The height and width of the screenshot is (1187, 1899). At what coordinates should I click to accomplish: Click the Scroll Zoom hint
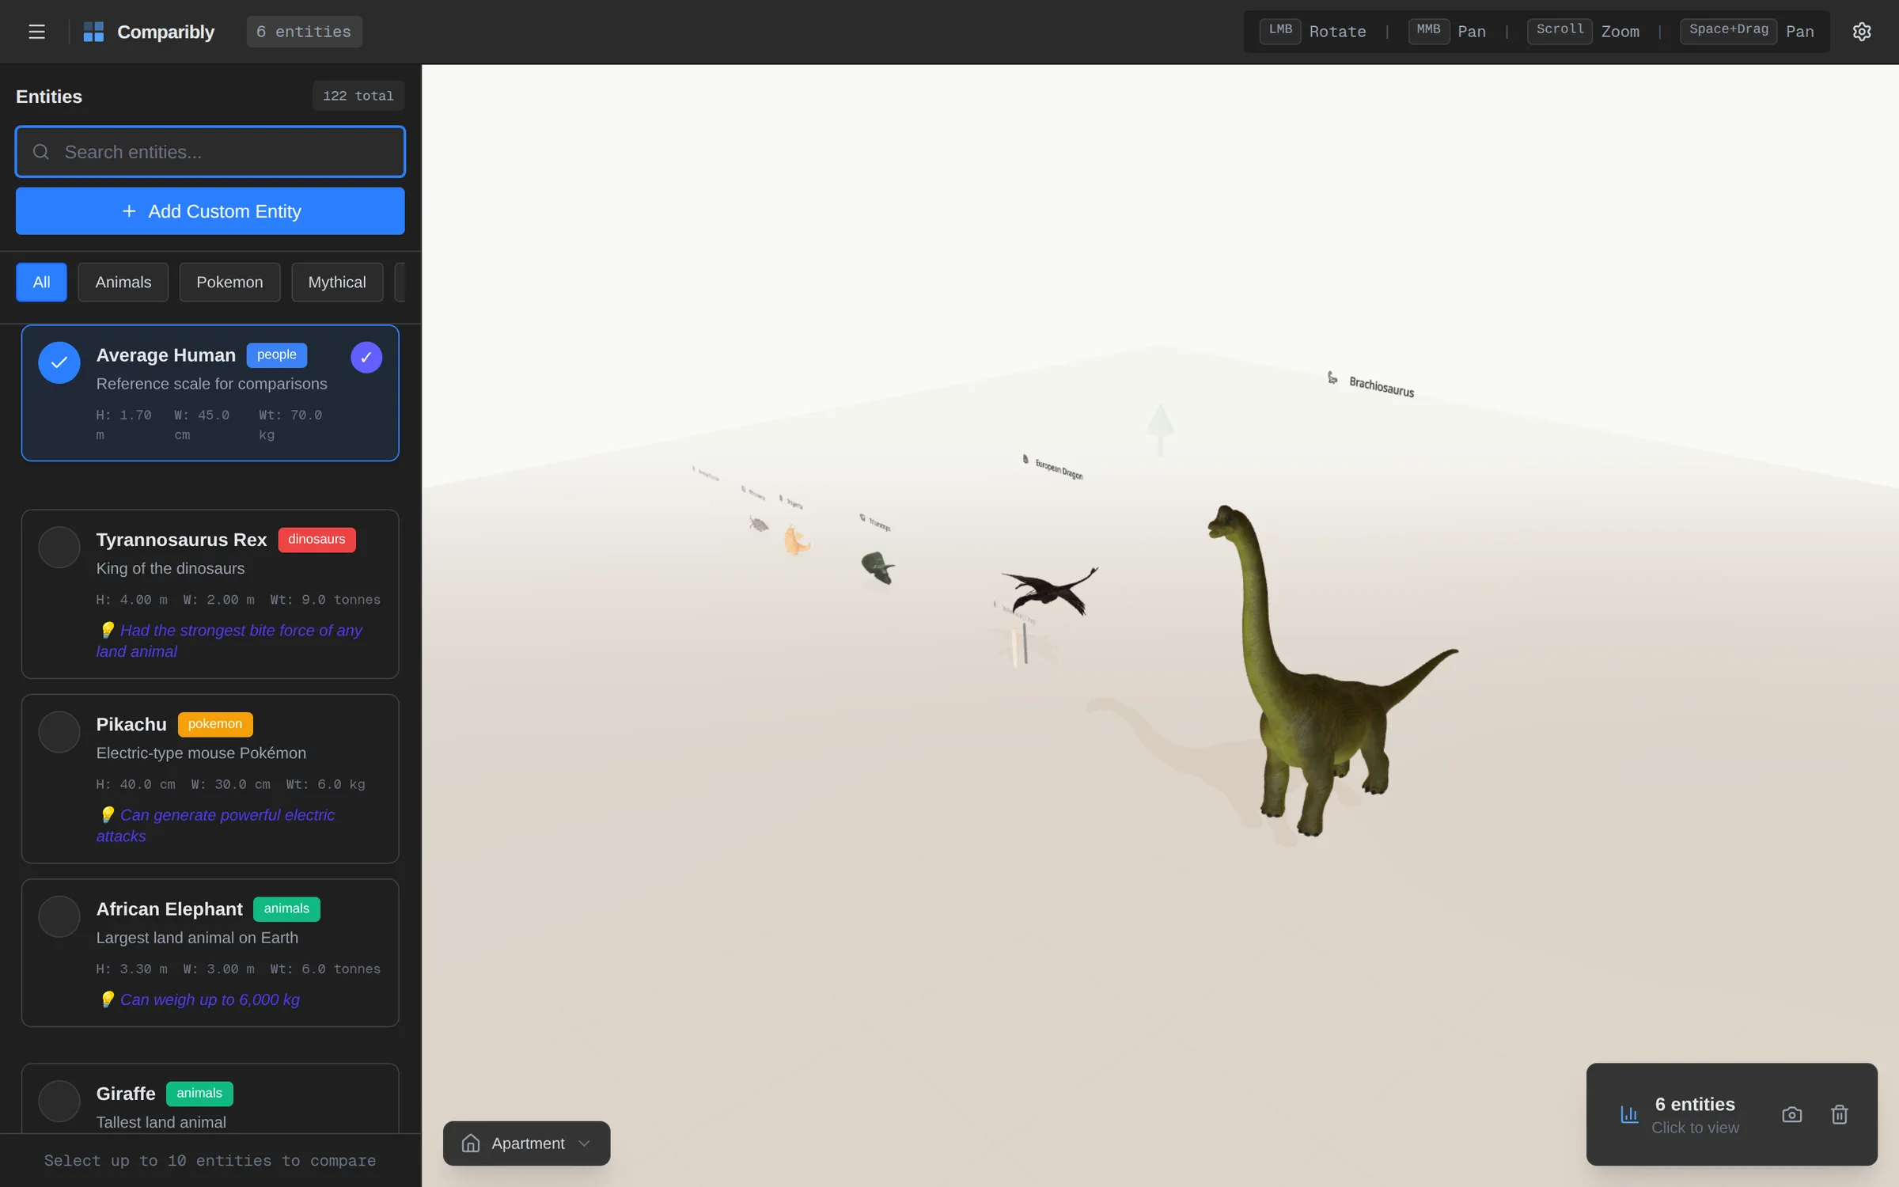click(1584, 32)
